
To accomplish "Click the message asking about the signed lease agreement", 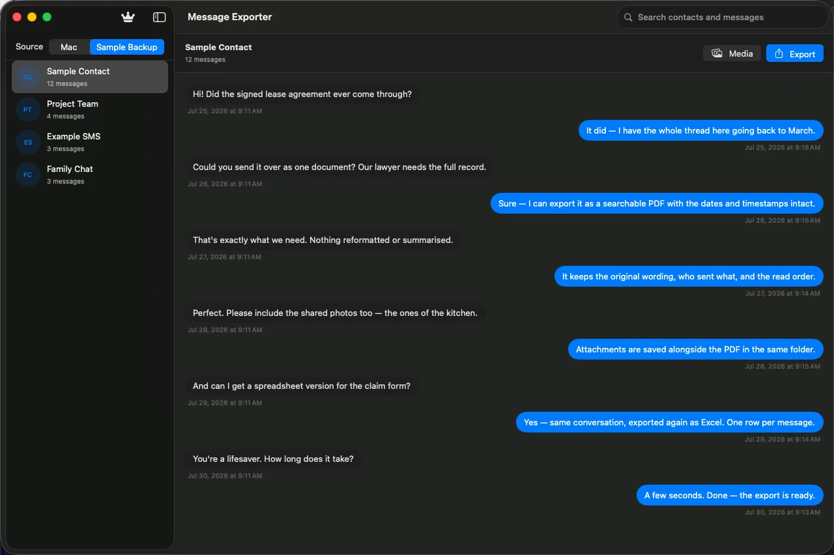I will 302,94.
